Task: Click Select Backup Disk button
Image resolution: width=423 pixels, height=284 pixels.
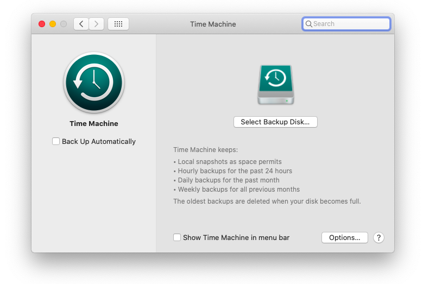Action: pos(275,122)
